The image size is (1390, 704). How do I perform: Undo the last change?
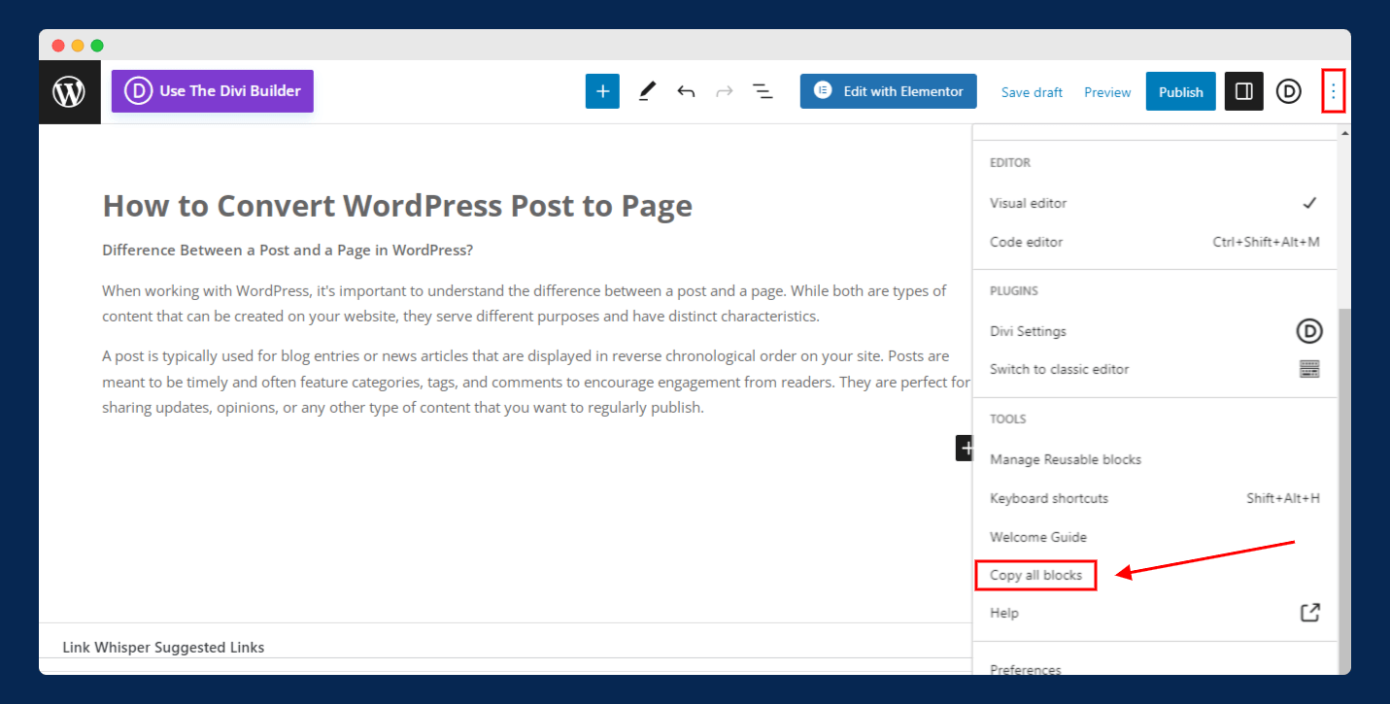click(x=686, y=91)
